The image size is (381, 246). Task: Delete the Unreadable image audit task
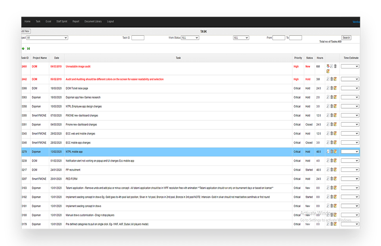tap(335, 66)
